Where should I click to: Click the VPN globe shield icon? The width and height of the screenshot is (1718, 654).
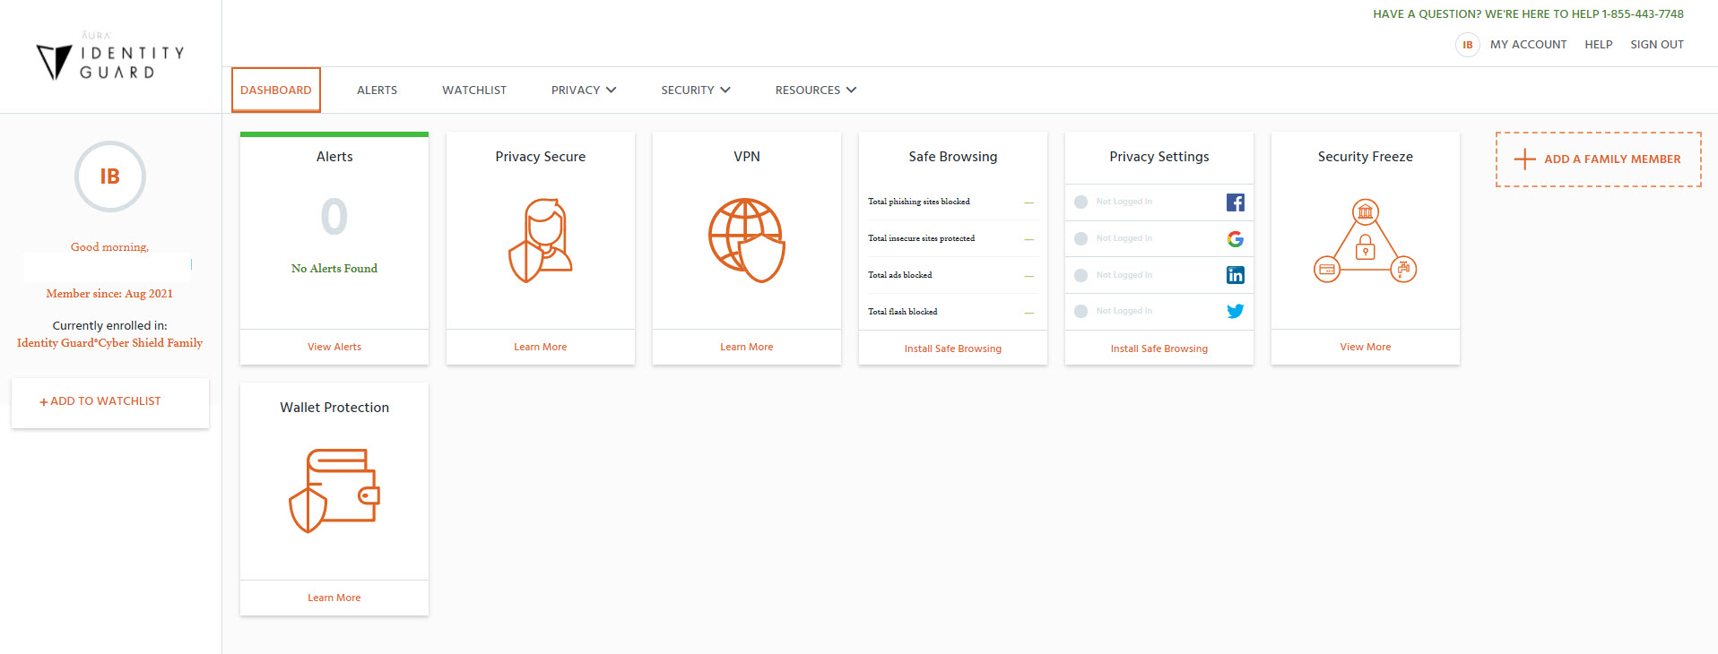coord(746,240)
